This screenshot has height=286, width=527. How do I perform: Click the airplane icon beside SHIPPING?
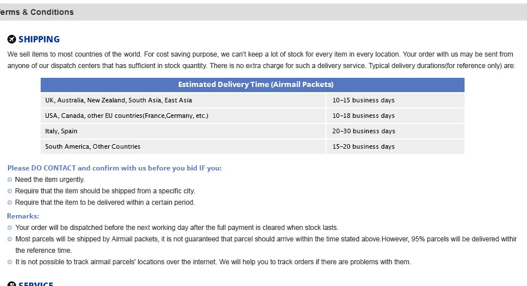tap(12, 39)
